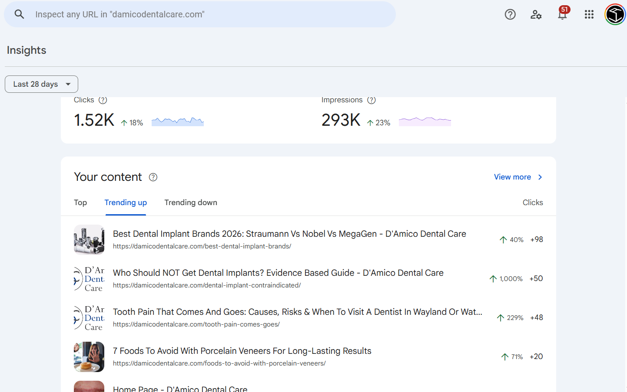Click the 293K impressions value
The width and height of the screenshot is (627, 392).
pyautogui.click(x=341, y=120)
